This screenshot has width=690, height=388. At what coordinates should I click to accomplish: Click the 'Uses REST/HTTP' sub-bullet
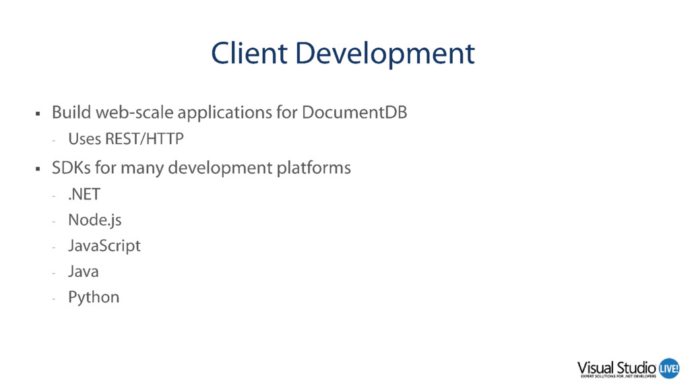pos(126,139)
